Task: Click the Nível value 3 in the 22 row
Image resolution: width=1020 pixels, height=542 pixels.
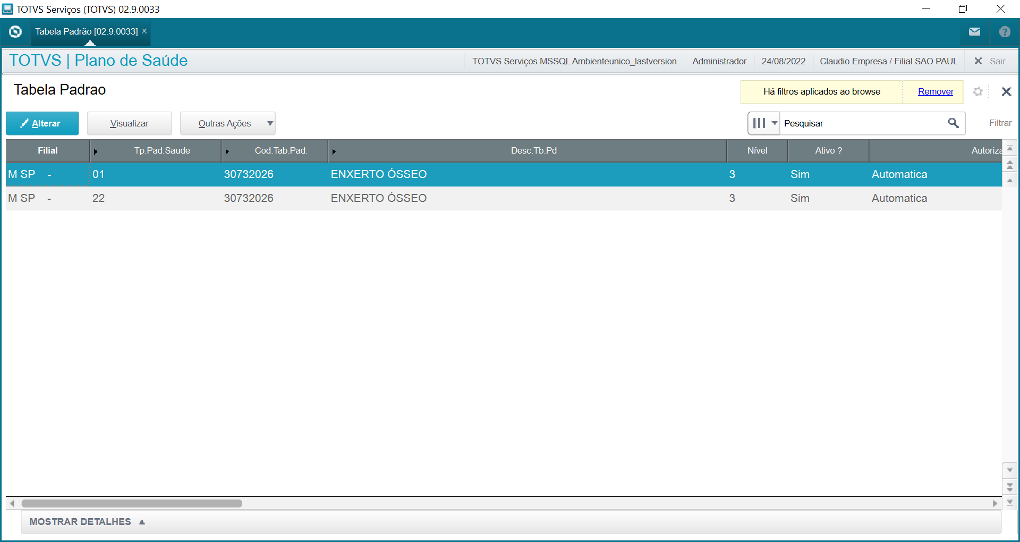Action: pos(732,198)
